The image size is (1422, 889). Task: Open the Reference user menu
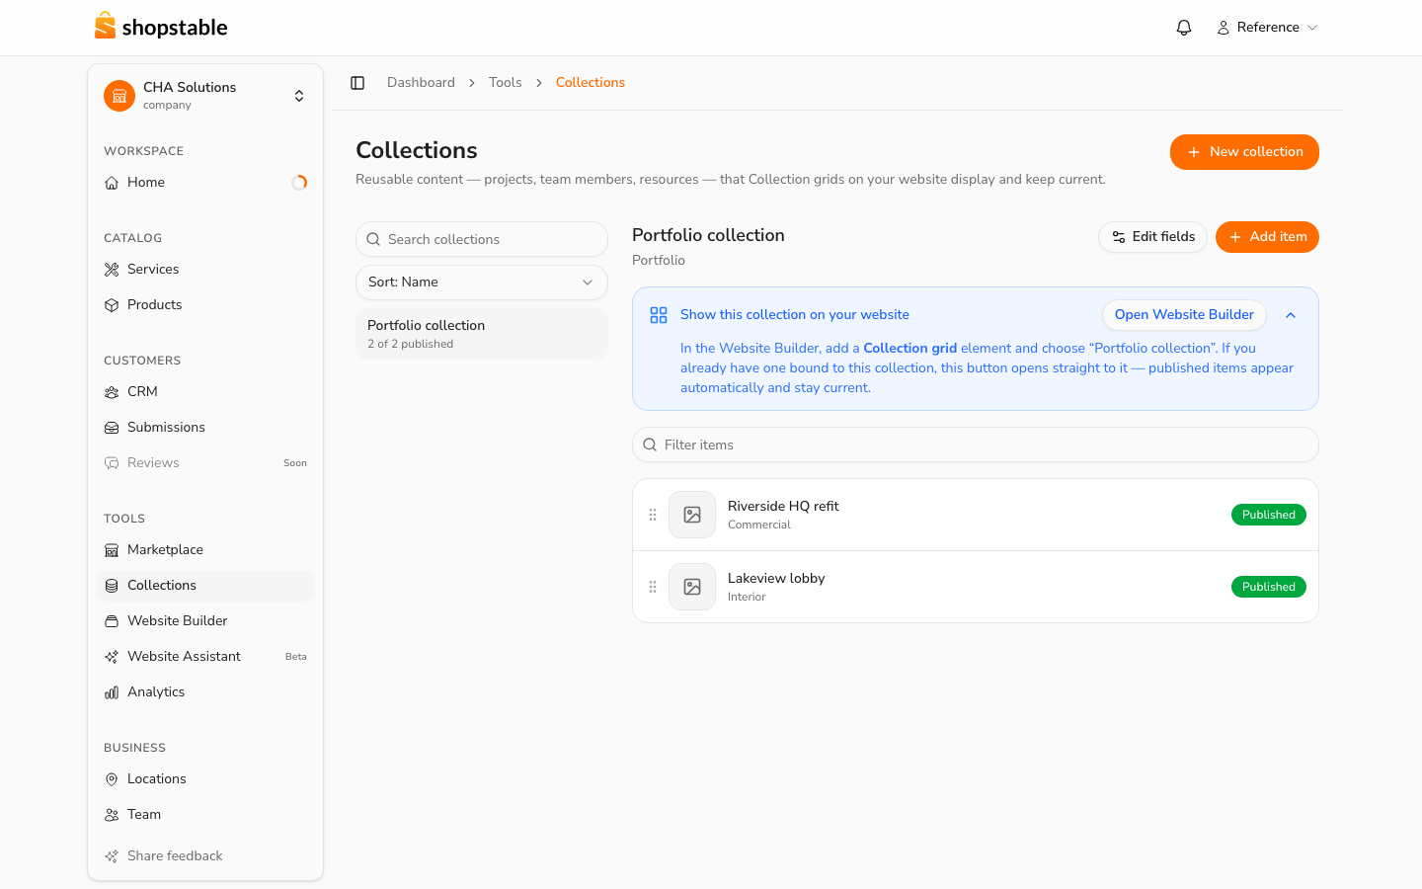click(1267, 28)
